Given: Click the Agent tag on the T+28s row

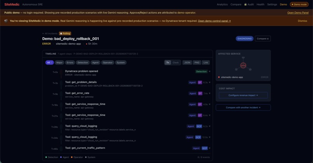Looking at the screenshot, I should [x=191, y=126].
